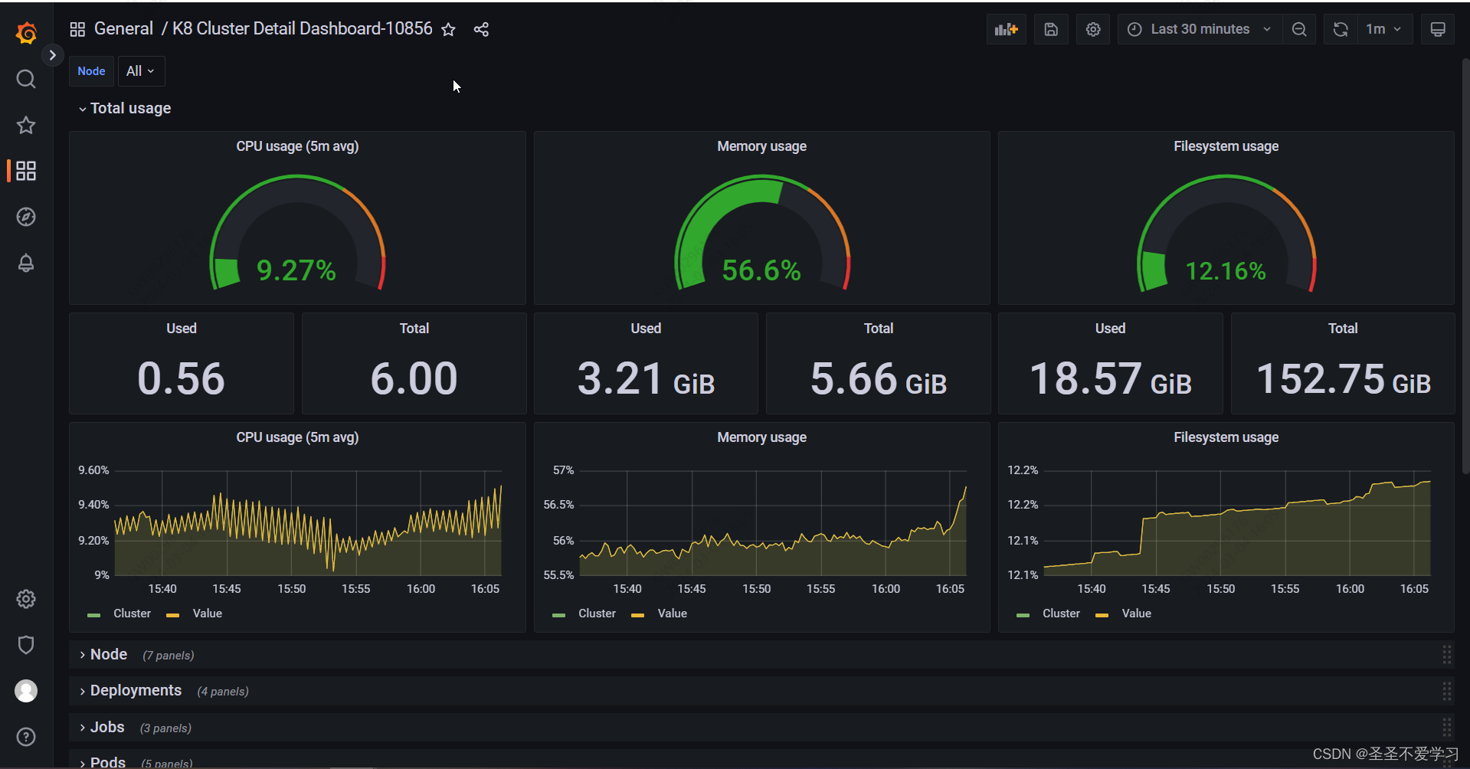The image size is (1470, 769).
Task: Click the Filesystem gauge 12.16% value
Action: 1226,271
